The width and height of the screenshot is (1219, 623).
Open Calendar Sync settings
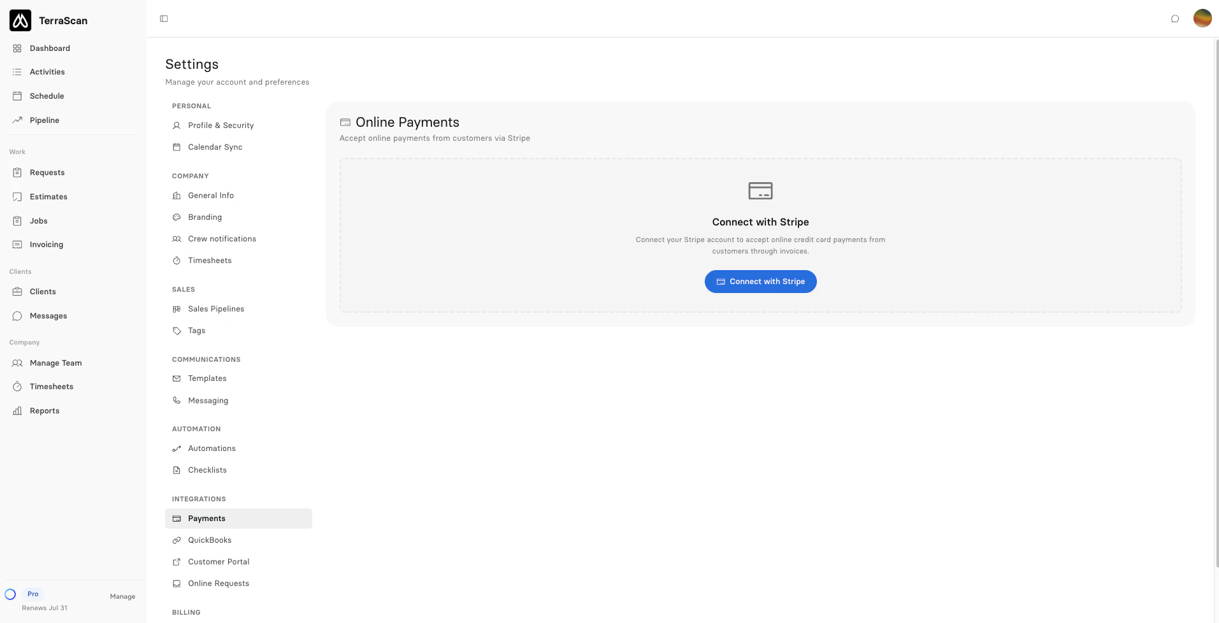[238, 147]
